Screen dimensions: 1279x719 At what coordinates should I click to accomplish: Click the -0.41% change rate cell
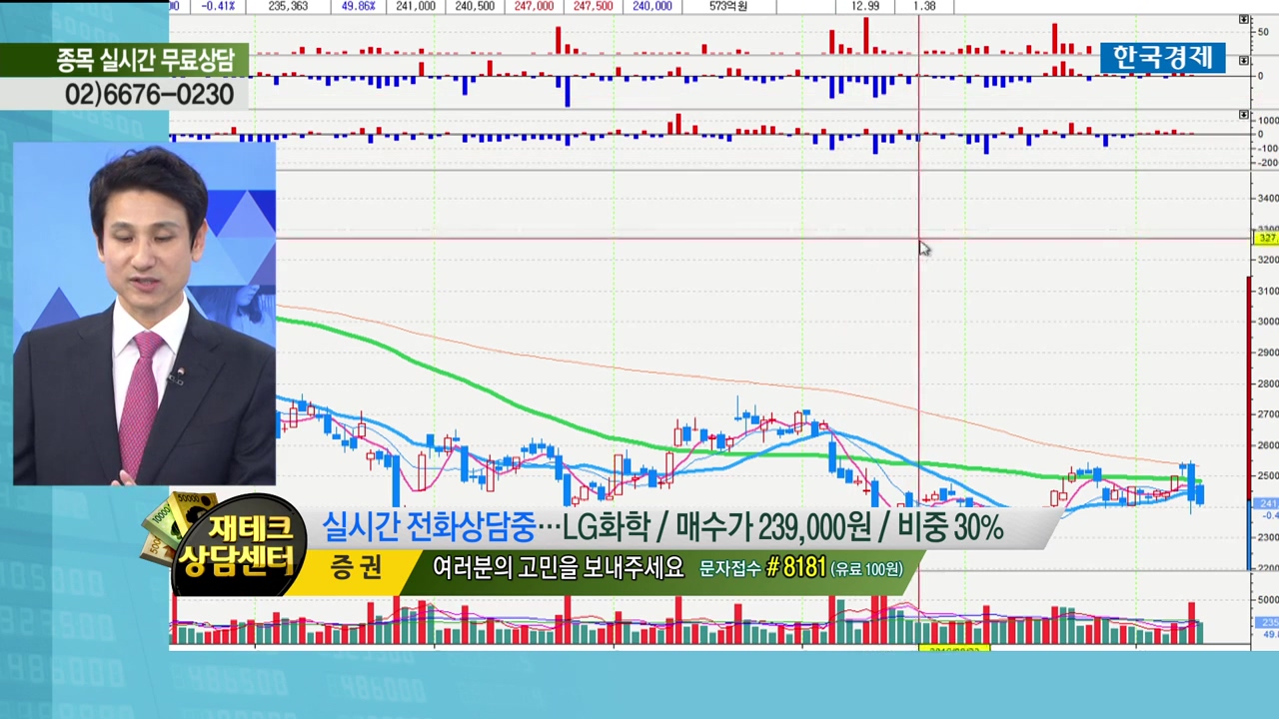(217, 6)
